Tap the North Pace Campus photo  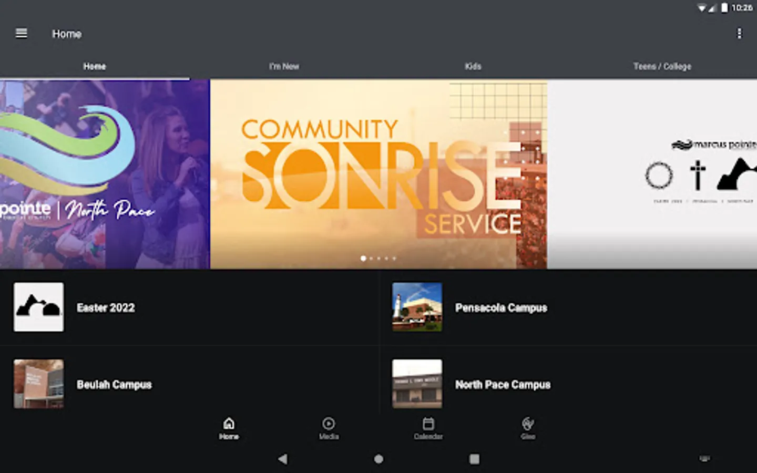pos(417,384)
